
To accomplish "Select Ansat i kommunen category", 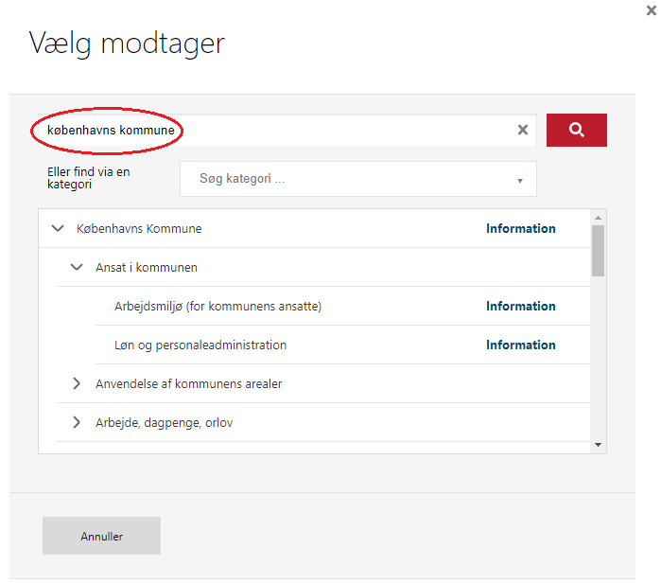I will 147,268.
